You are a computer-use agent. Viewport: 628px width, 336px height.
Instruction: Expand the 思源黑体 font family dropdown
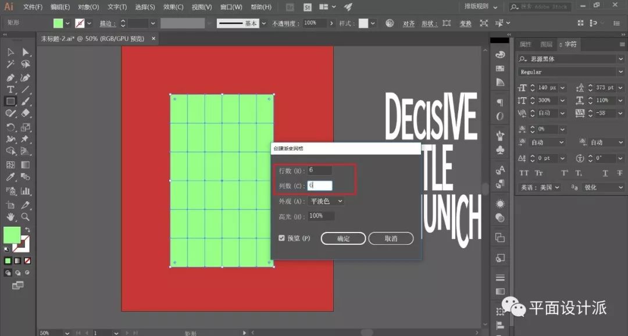(x=620, y=59)
